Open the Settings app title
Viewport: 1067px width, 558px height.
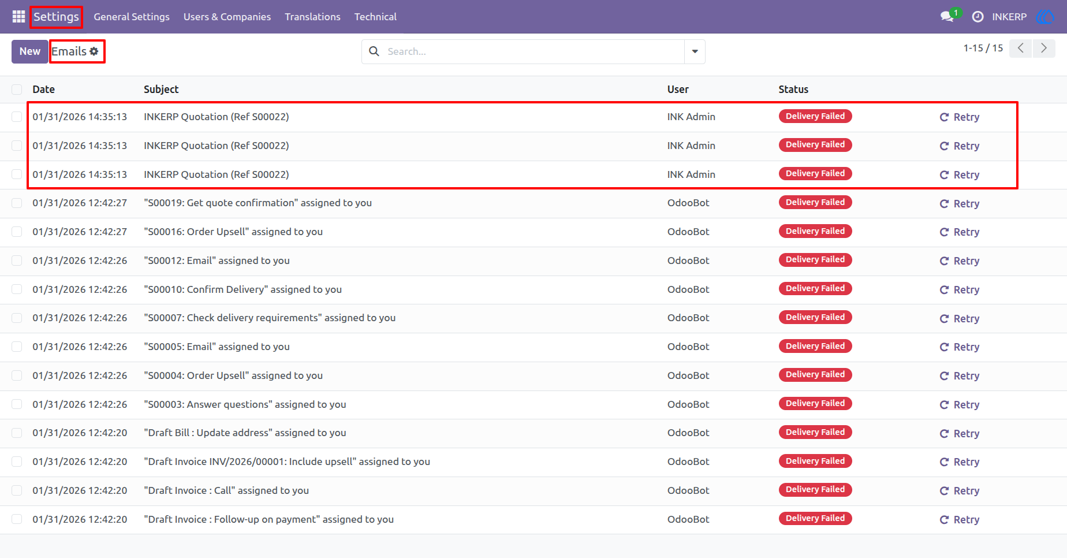[x=56, y=17]
